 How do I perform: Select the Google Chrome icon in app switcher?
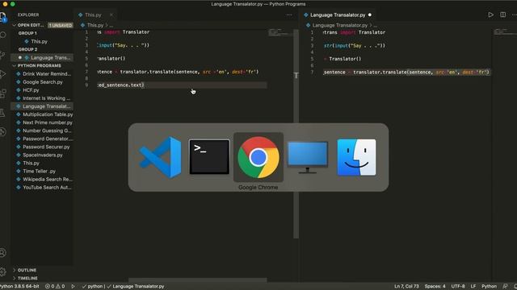(258, 157)
